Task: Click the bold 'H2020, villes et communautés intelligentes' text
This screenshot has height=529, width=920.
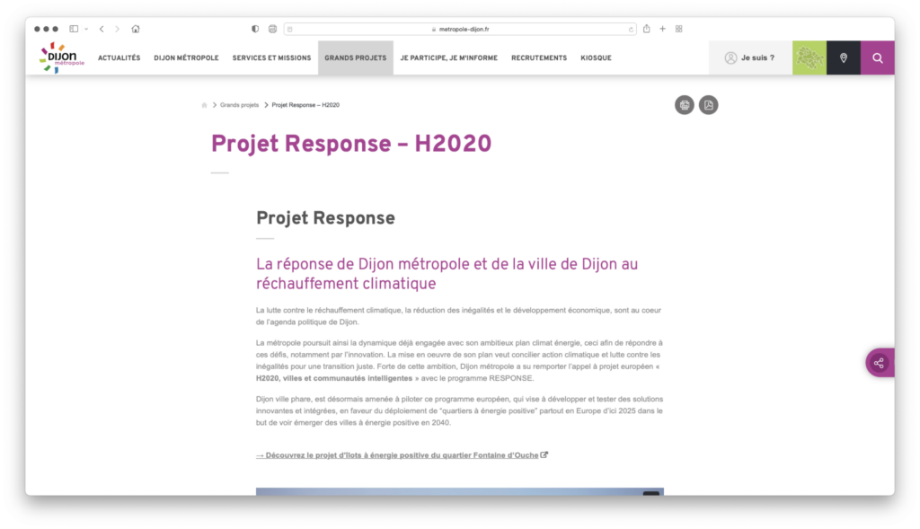Action: tap(334, 378)
